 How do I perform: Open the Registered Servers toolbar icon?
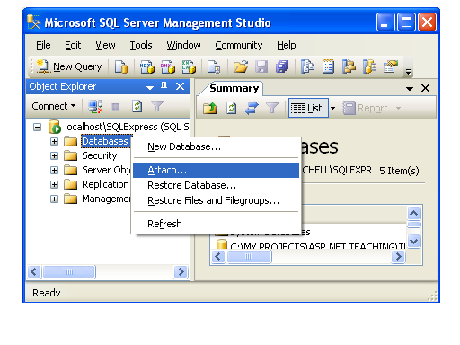[307, 66]
